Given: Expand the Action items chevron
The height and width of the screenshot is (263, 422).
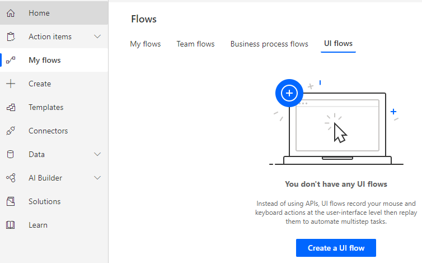Looking at the screenshot, I should [x=97, y=36].
